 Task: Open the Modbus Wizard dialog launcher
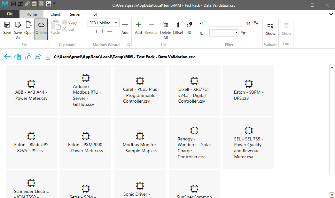(129, 45)
